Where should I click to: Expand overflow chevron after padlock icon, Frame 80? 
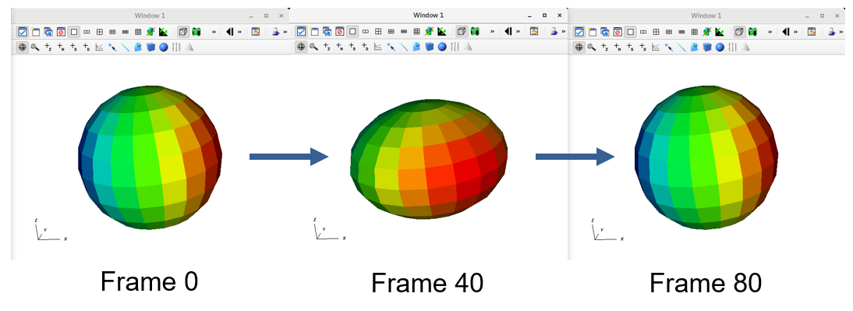click(x=842, y=32)
